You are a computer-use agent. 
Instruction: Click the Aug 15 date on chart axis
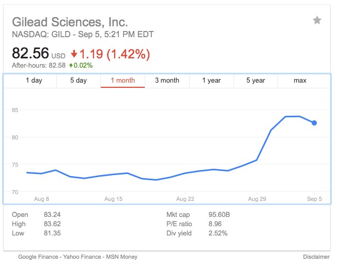pyautogui.click(x=113, y=198)
